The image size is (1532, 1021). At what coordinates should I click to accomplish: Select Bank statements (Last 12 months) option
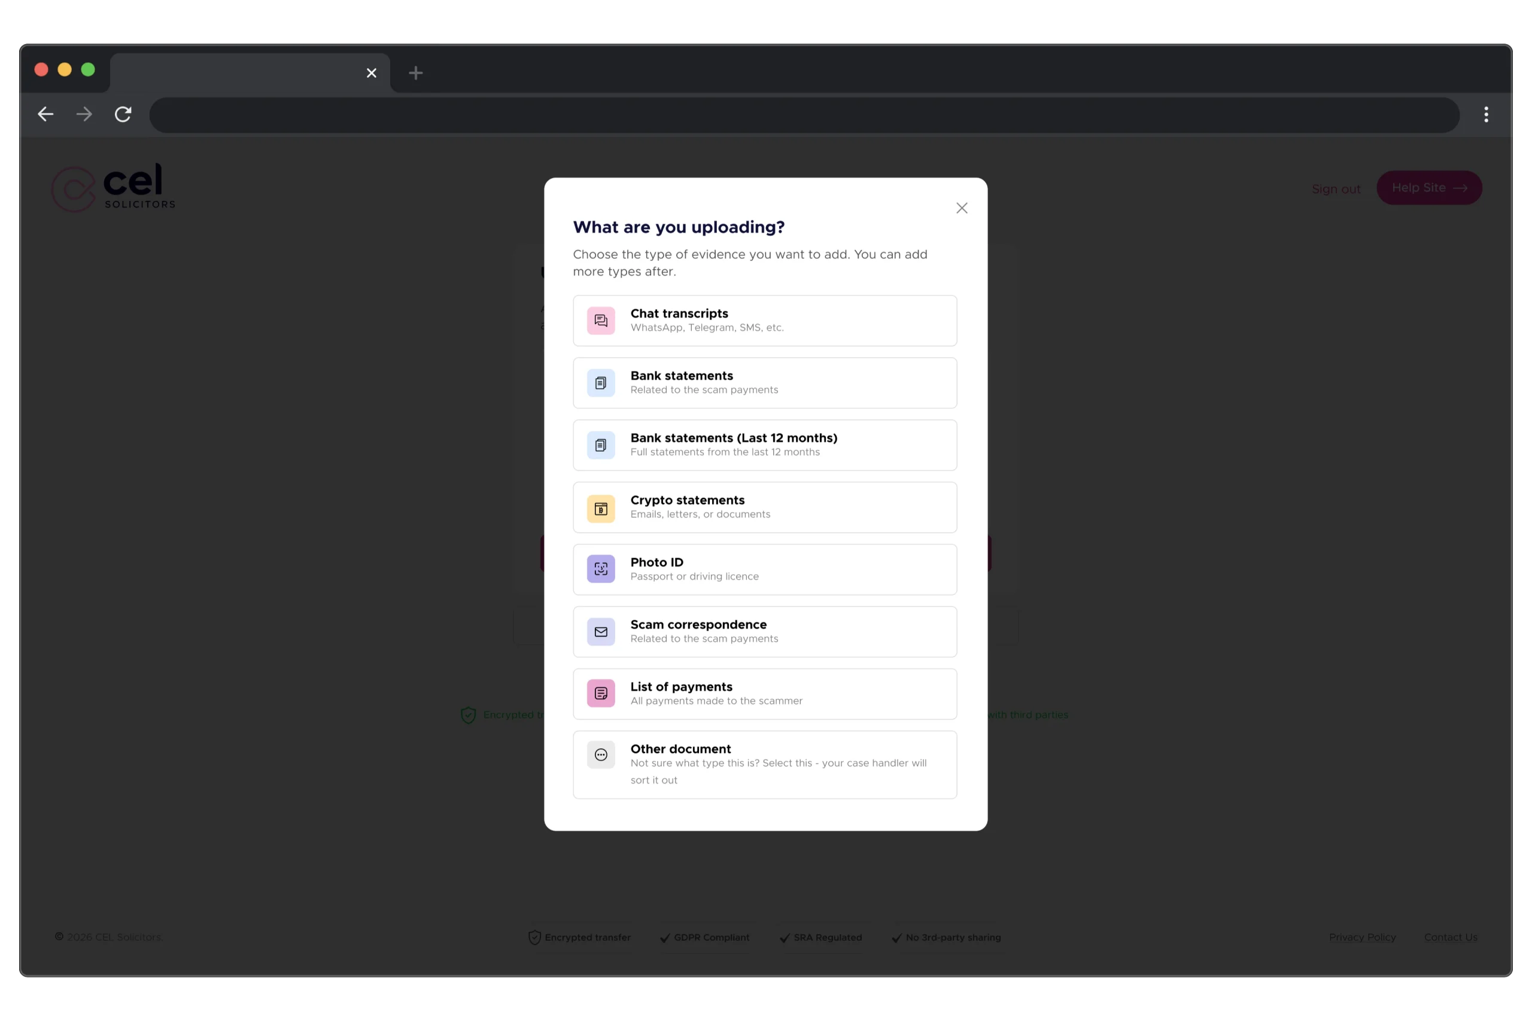765,445
